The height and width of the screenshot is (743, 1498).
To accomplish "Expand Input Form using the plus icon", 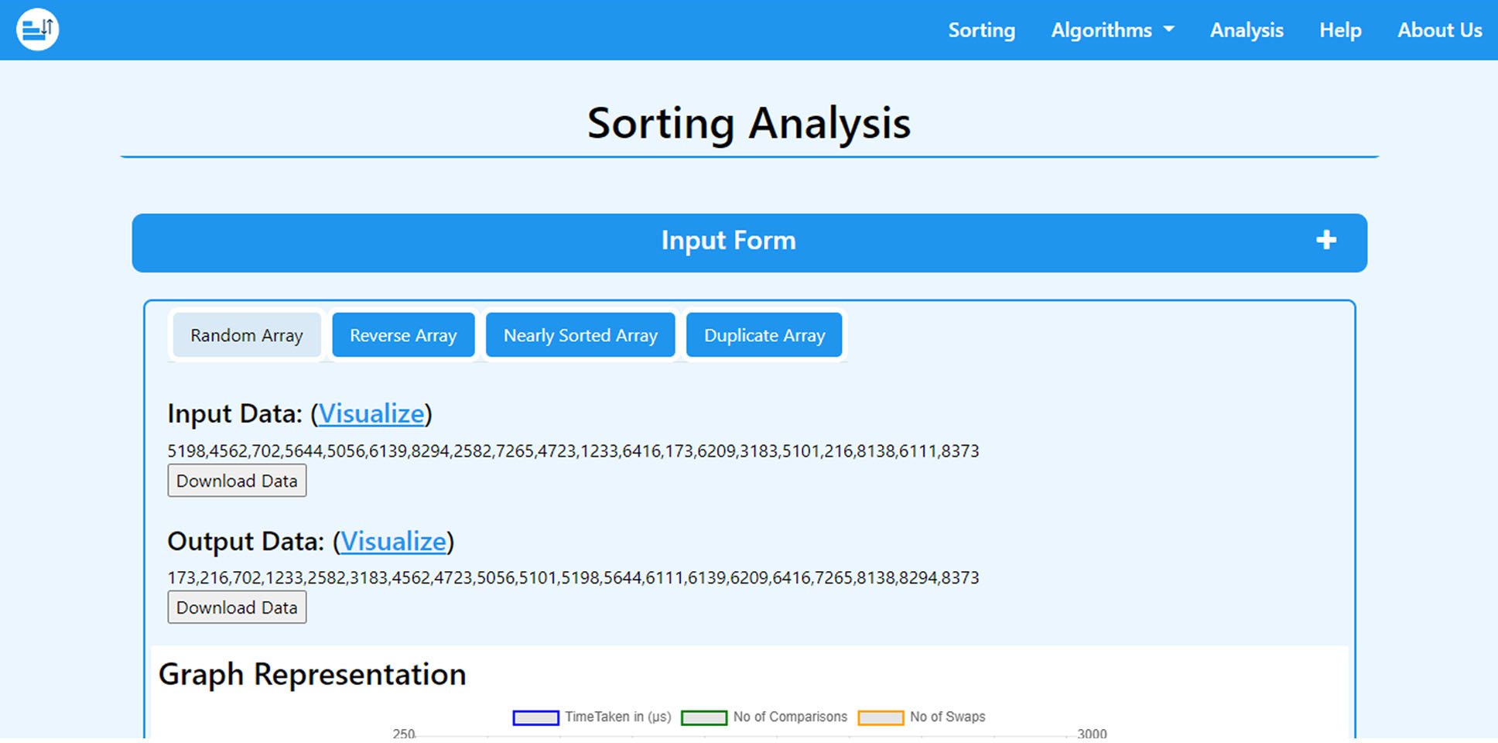I will click(x=1325, y=241).
